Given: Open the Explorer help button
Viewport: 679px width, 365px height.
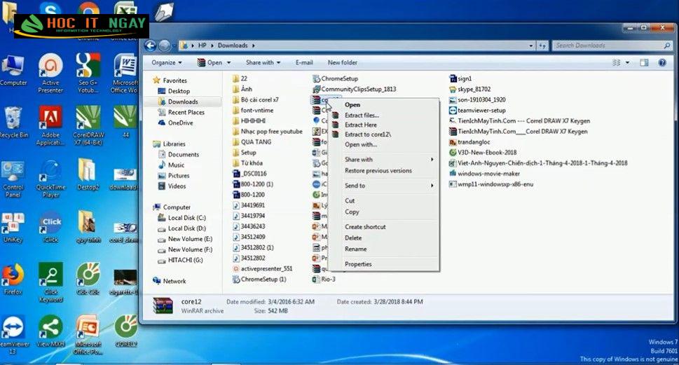Looking at the screenshot, I should coord(662,63).
